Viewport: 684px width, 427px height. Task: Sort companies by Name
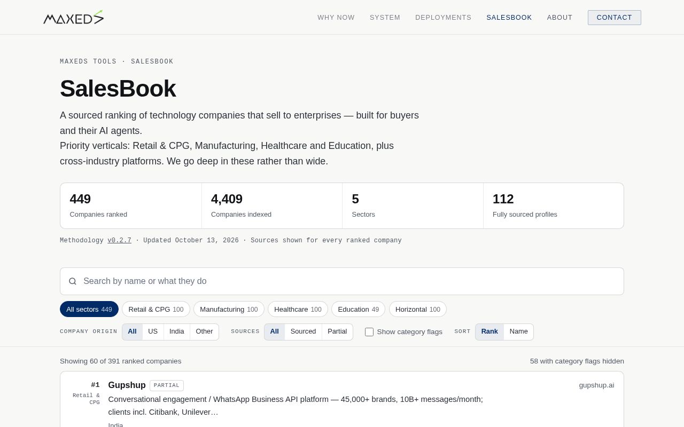point(518,331)
